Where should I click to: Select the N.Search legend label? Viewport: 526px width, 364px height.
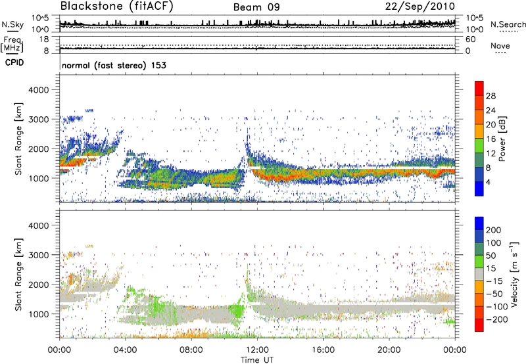[x=508, y=24]
